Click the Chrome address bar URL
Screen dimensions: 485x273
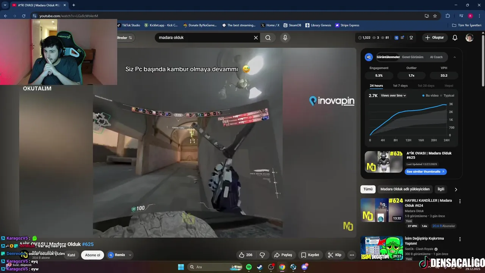coord(69,16)
